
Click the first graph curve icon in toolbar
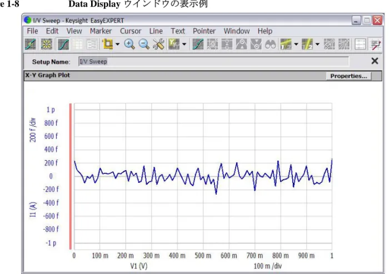31,44
